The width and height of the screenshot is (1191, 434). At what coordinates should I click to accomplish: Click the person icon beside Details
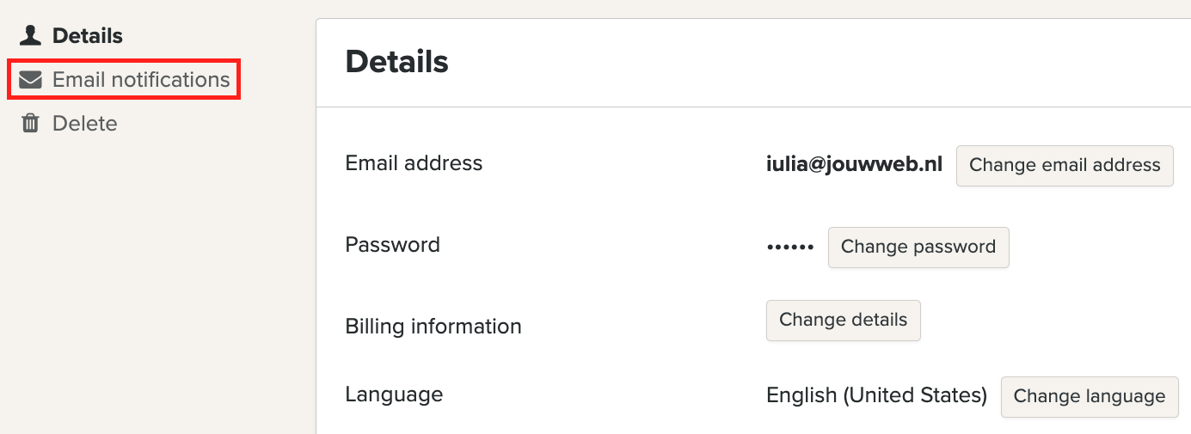point(31,36)
